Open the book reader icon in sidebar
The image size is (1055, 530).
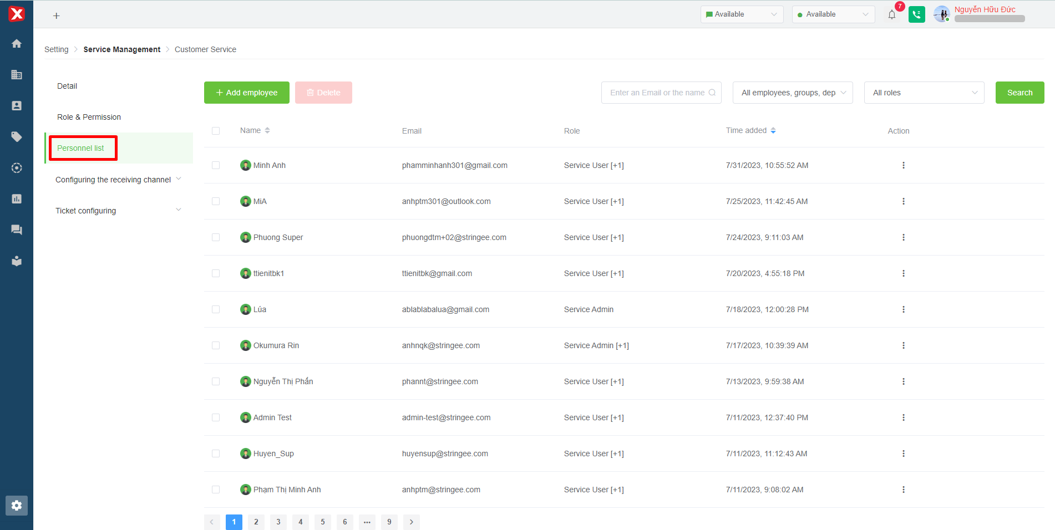pos(17,261)
